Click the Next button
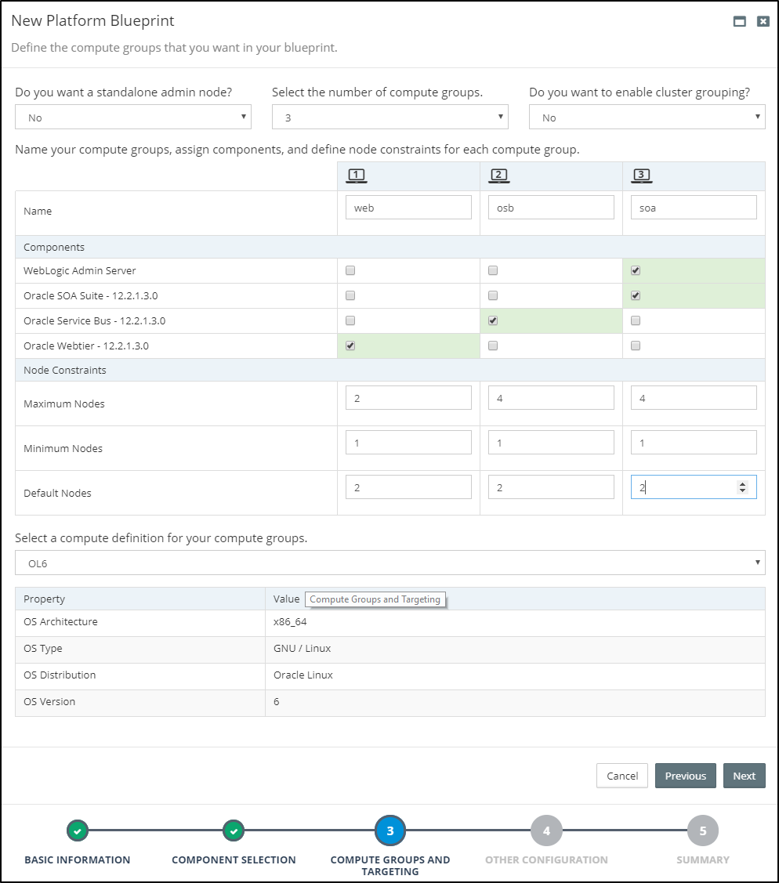779x883 pixels. [x=744, y=776]
